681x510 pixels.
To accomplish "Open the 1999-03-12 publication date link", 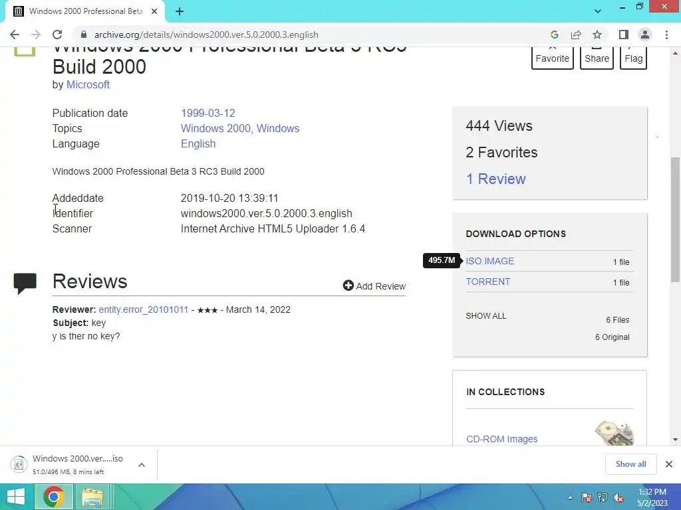I will coord(208,113).
